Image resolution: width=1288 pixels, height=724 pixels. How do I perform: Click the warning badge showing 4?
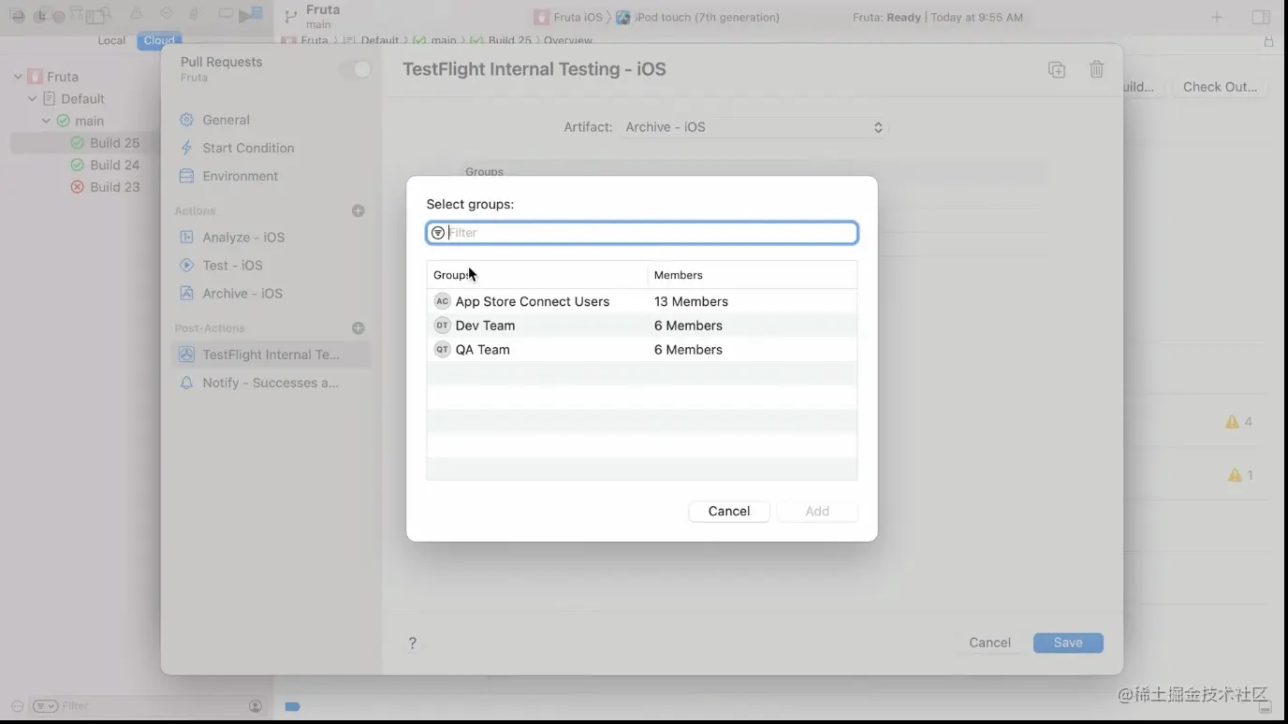pyautogui.click(x=1238, y=422)
